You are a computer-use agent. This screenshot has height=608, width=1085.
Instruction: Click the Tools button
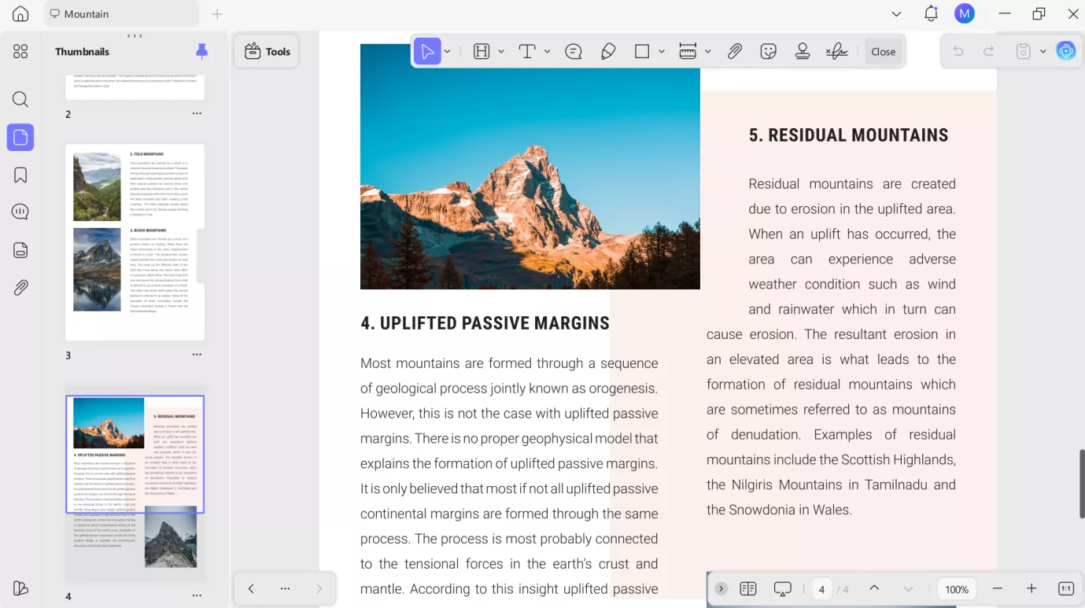267,52
